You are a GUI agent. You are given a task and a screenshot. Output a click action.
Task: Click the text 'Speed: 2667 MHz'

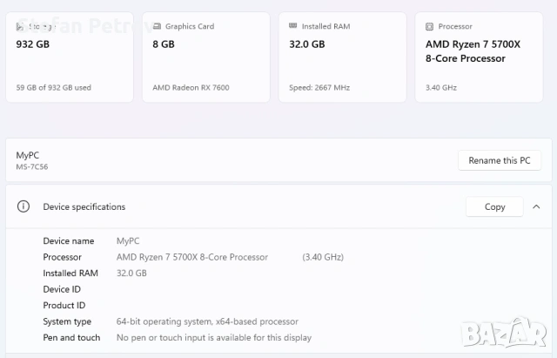click(x=319, y=87)
